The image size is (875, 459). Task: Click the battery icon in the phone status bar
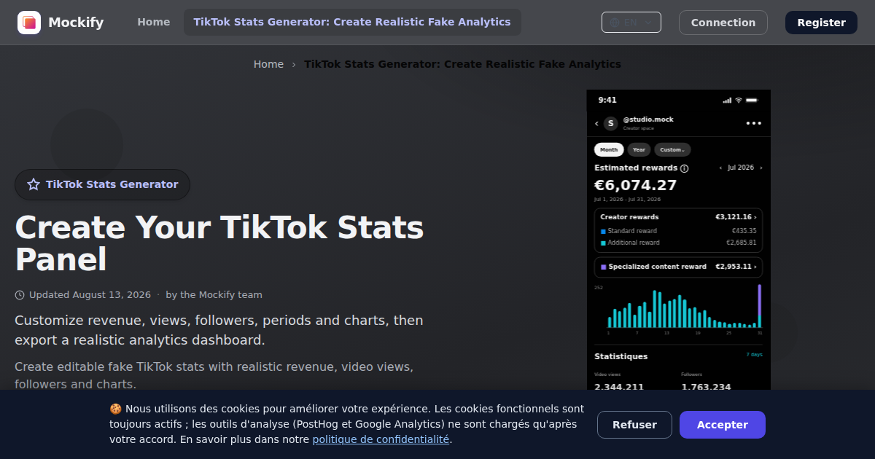(x=752, y=100)
